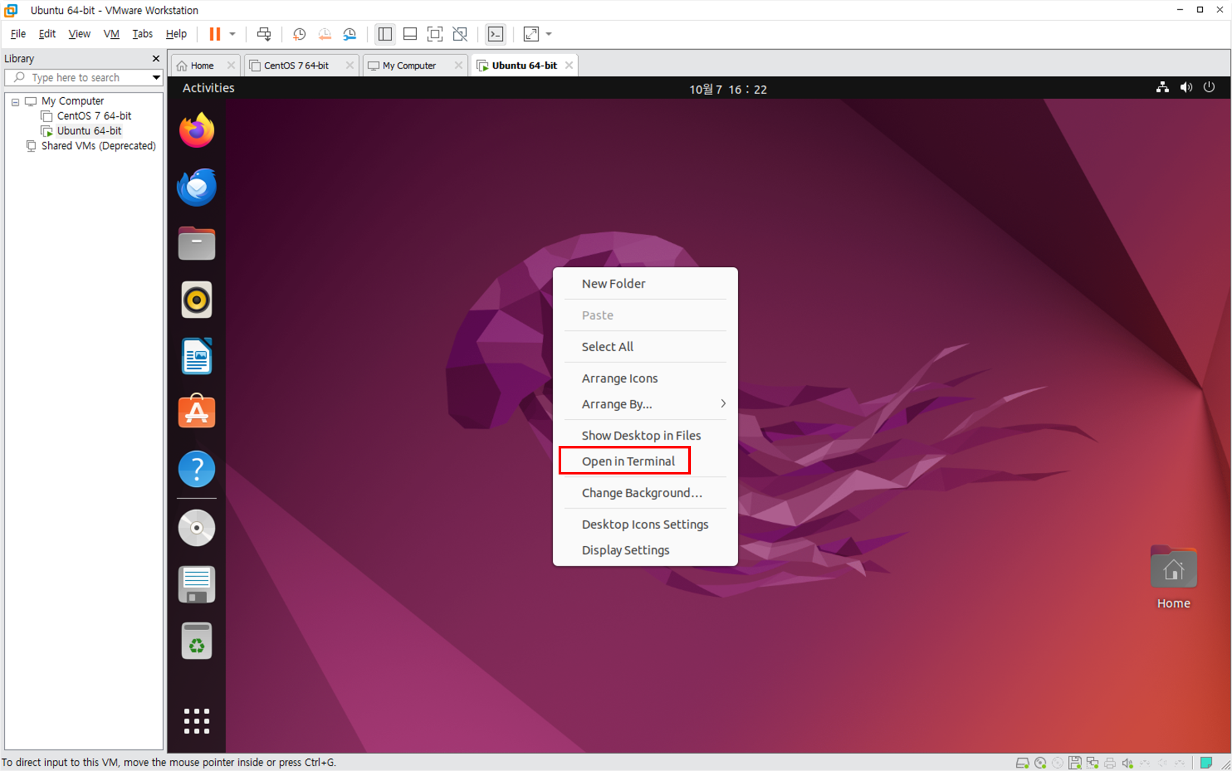Image resolution: width=1232 pixels, height=771 pixels.
Task: Click Activities in Ubuntu top bar
Action: (208, 88)
